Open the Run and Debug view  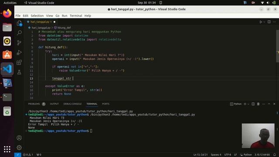pos(19,52)
